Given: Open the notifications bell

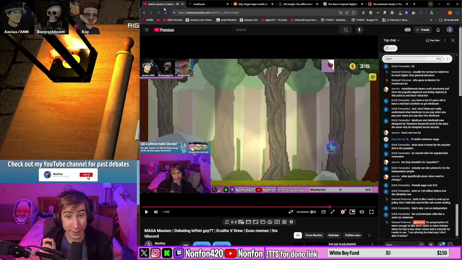Looking at the screenshot, I should [438, 30].
